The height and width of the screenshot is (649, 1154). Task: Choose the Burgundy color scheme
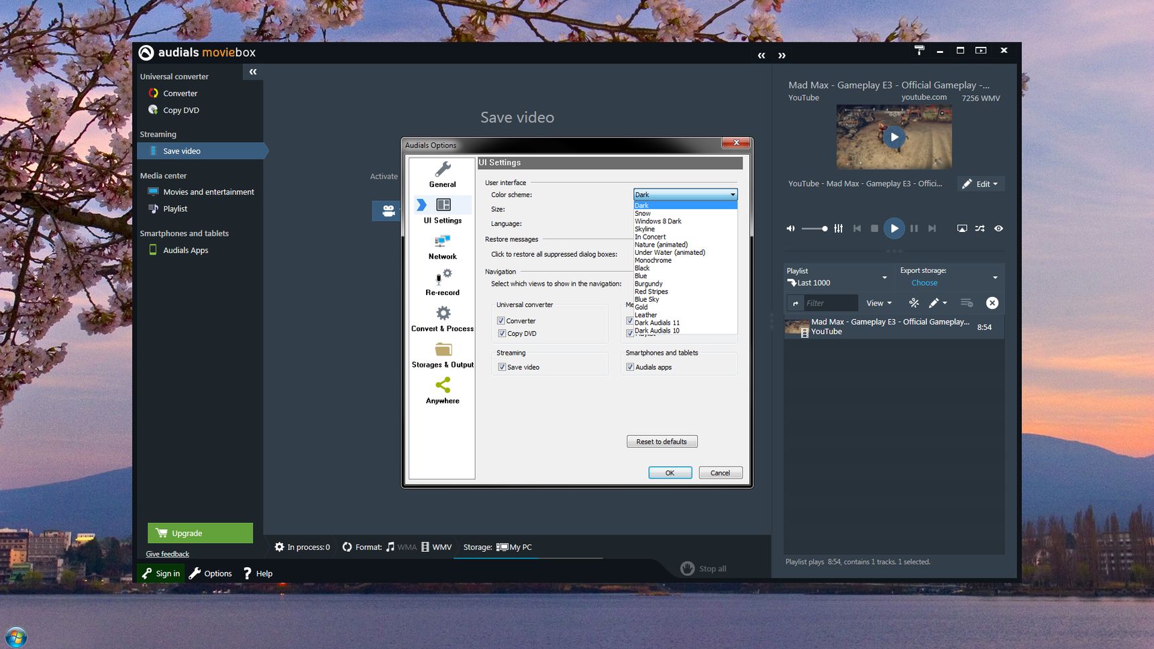point(685,284)
